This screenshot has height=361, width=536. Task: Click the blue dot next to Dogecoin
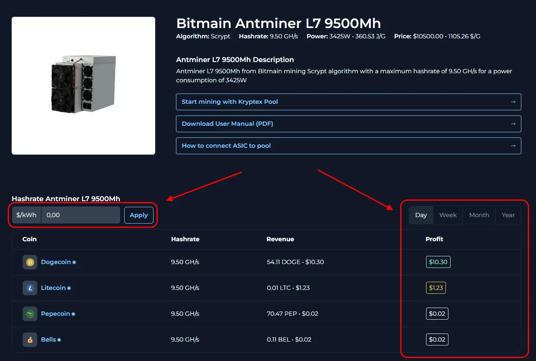(74, 262)
